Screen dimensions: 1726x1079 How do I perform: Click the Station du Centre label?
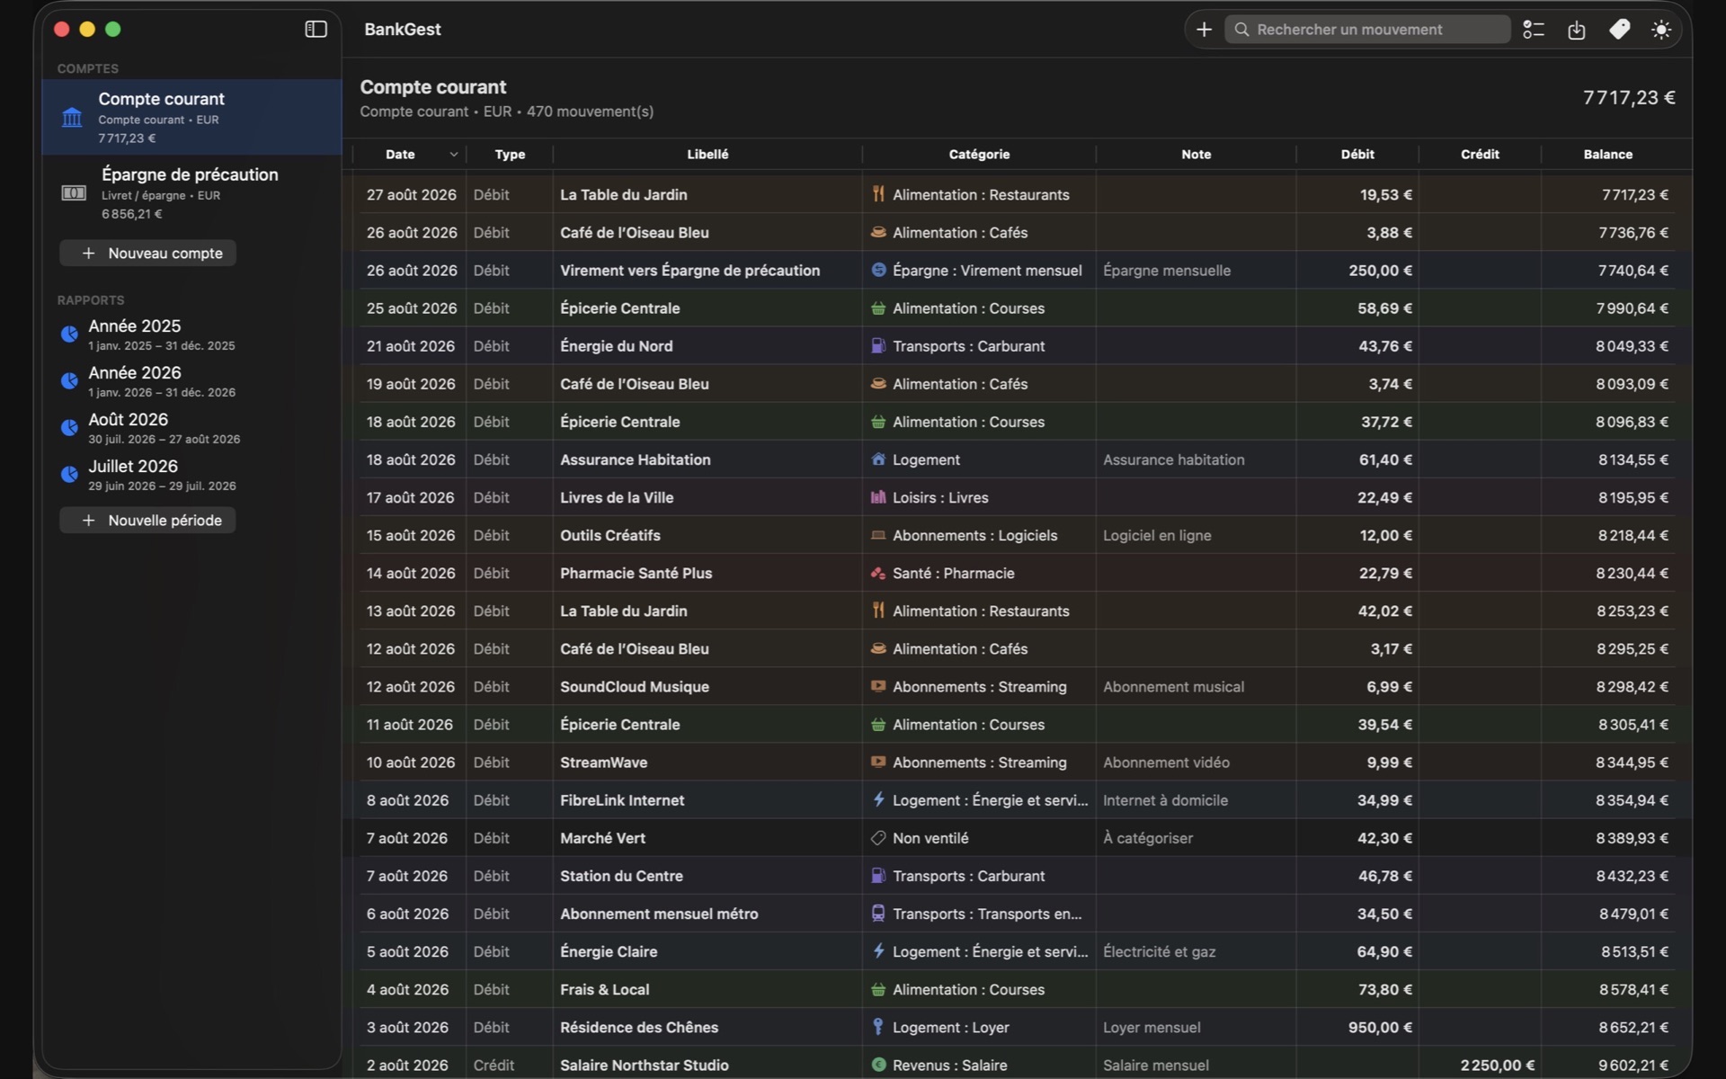coord(621,876)
